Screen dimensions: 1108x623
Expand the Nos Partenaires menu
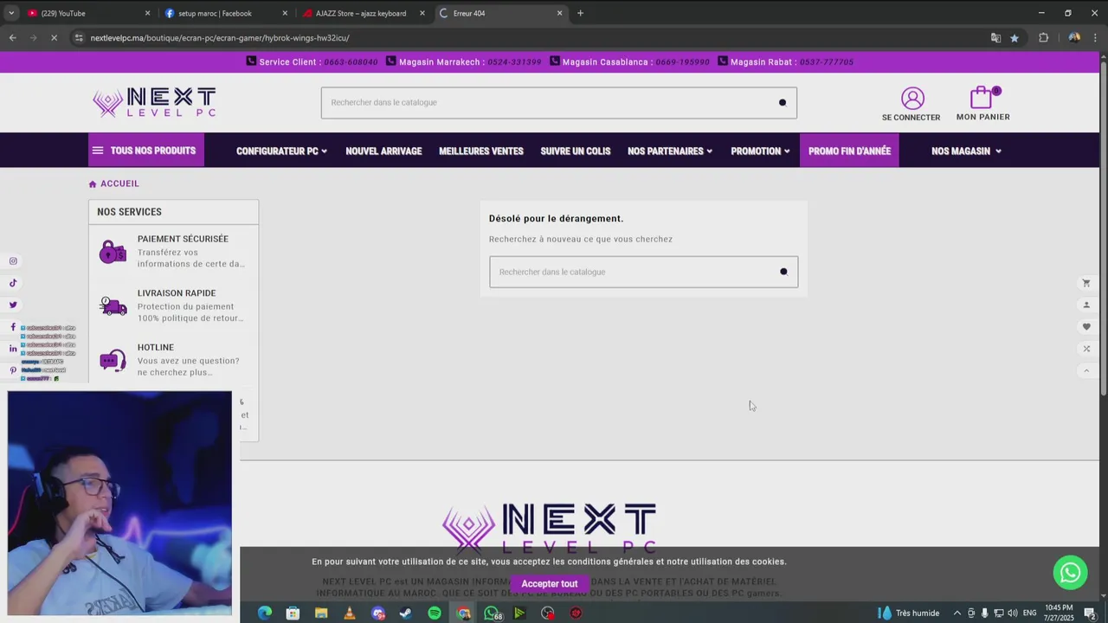coord(670,151)
